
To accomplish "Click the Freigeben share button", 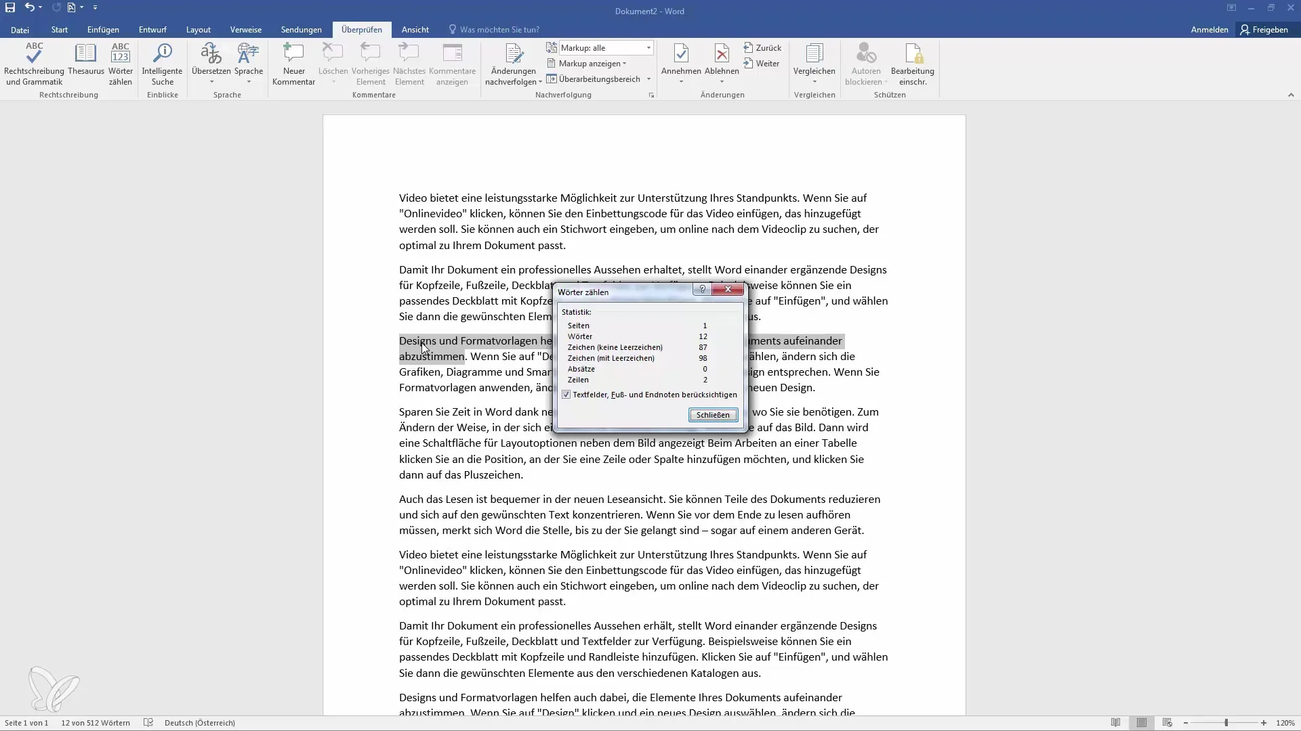I will point(1264,30).
